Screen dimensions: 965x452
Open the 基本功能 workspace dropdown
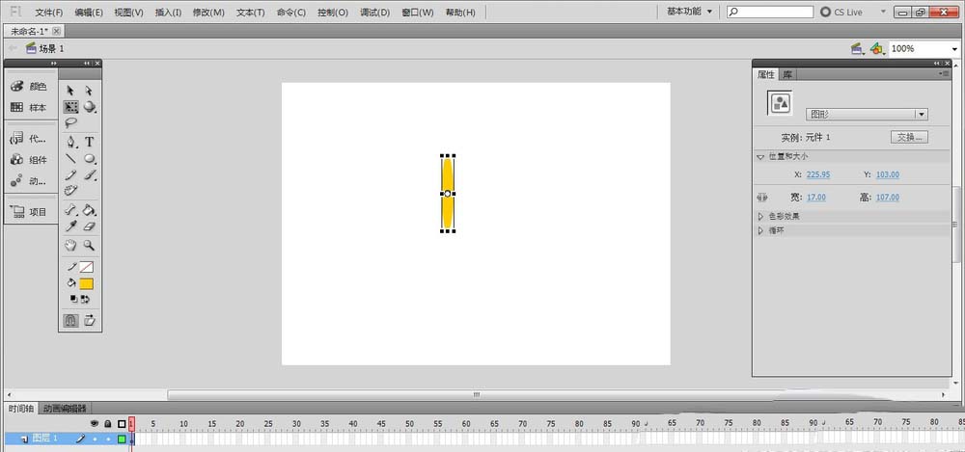[x=690, y=12]
